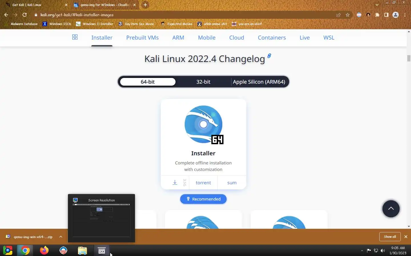Close the Get Kali tab

[x=66, y=5]
